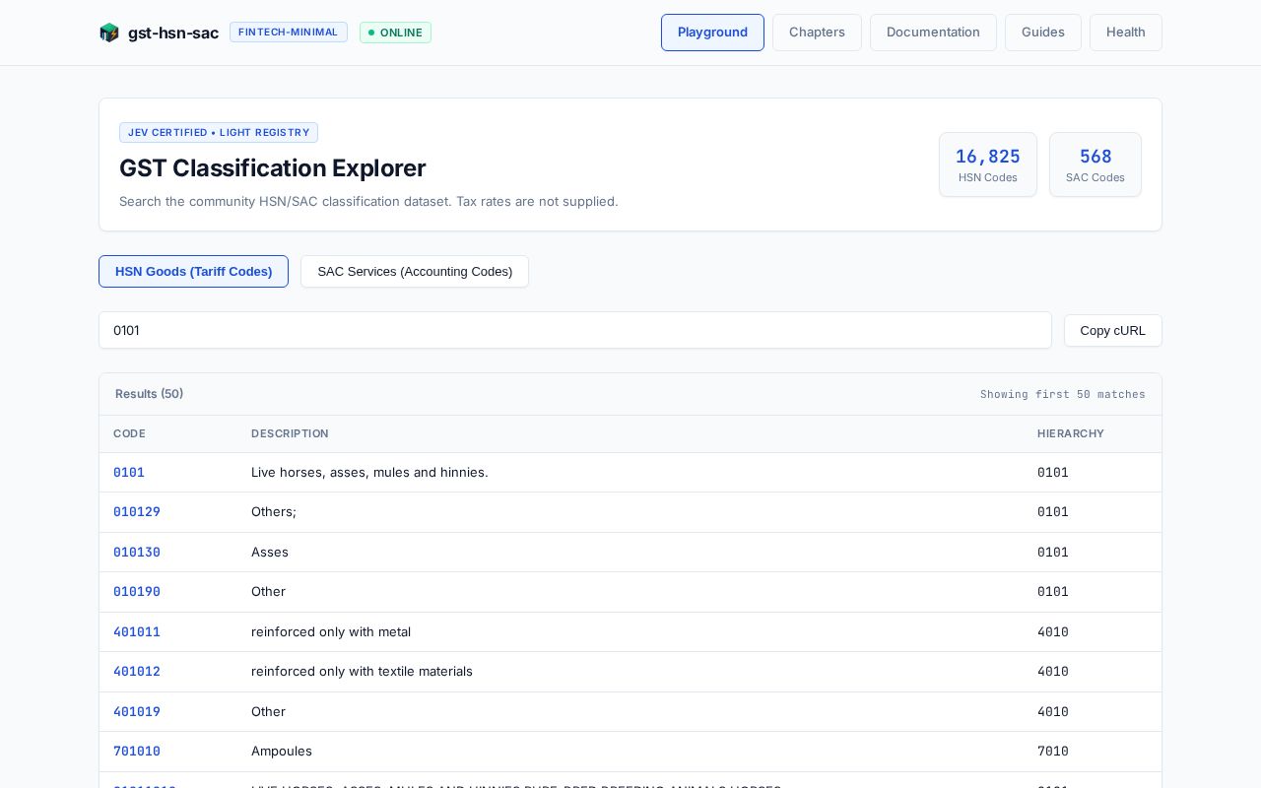Screen dimensions: 1261x788
Task: Open the Documentation section
Action: click(933, 33)
